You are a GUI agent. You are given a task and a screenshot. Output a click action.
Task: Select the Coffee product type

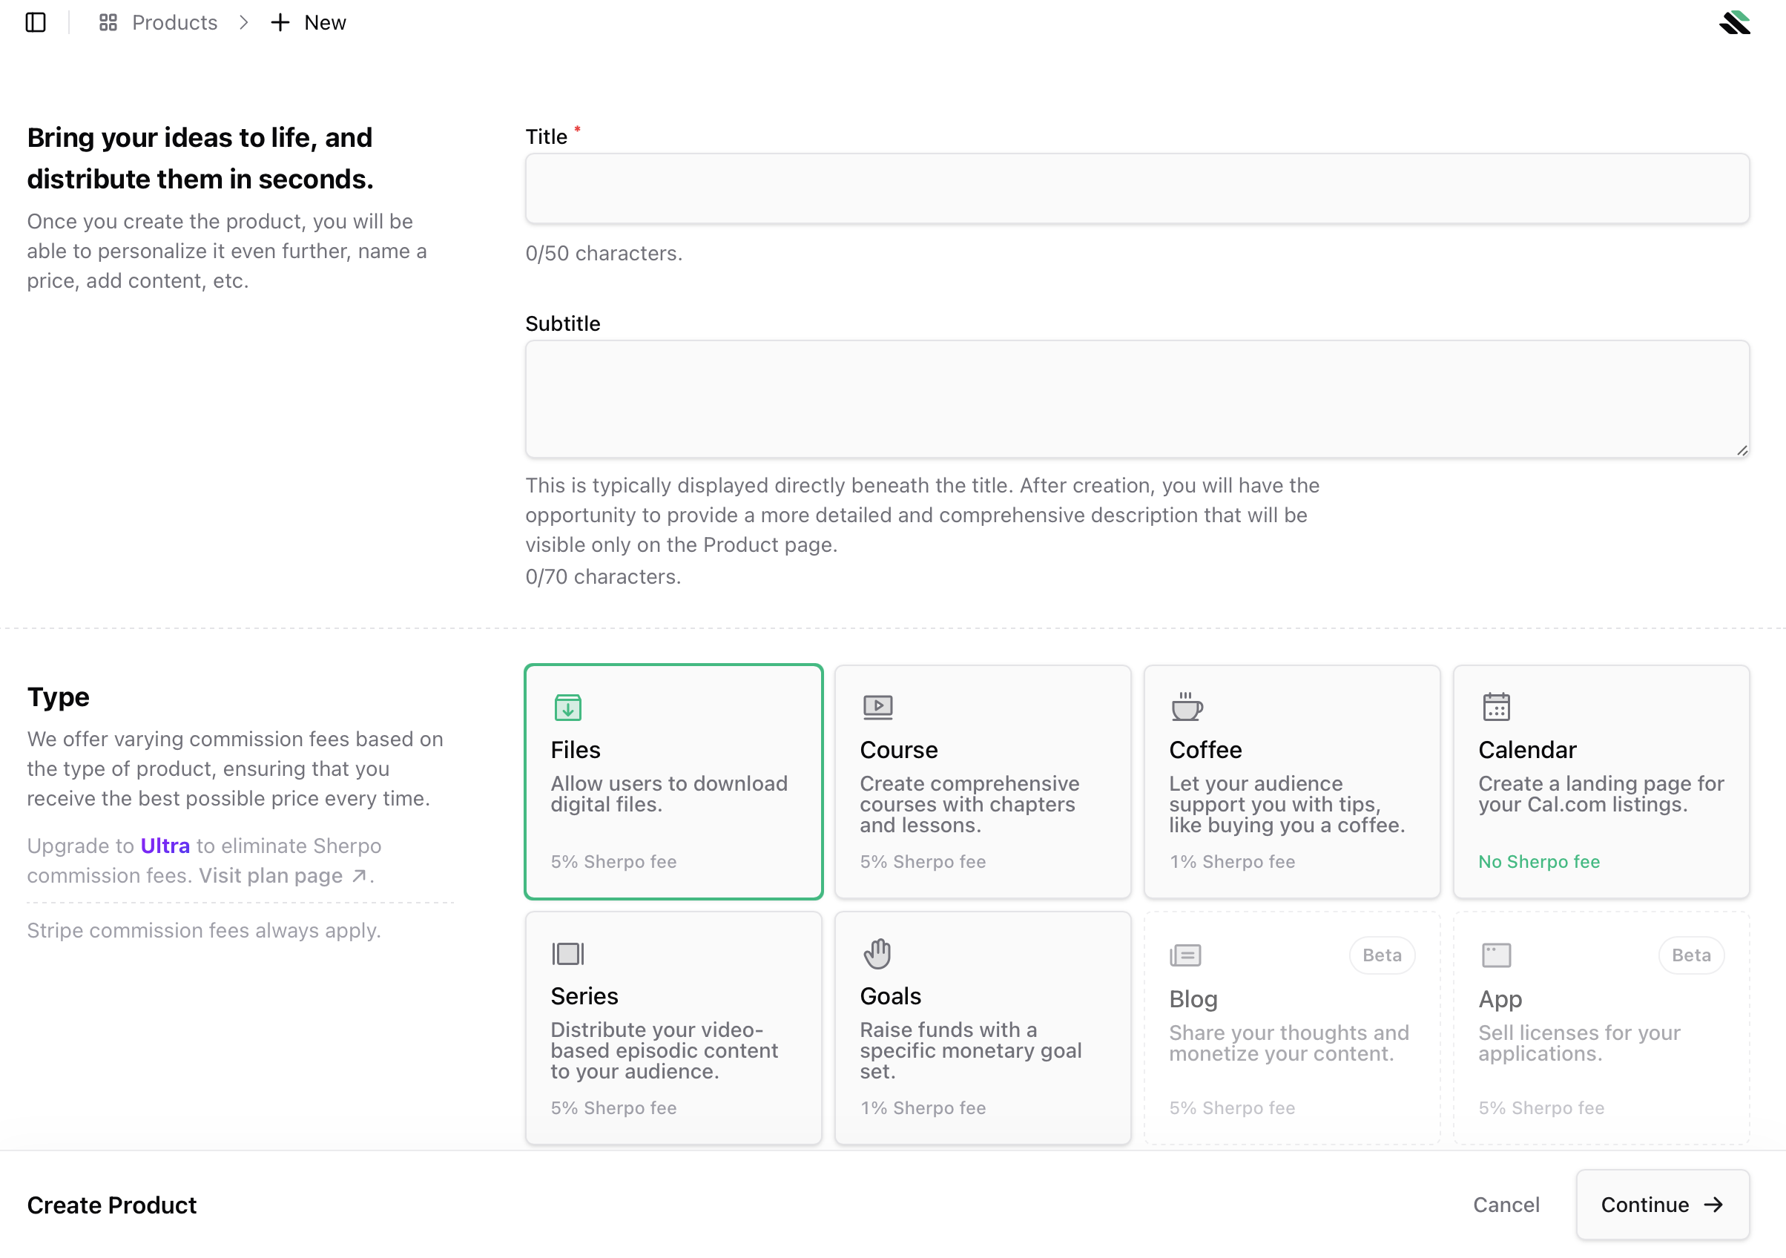(1292, 782)
